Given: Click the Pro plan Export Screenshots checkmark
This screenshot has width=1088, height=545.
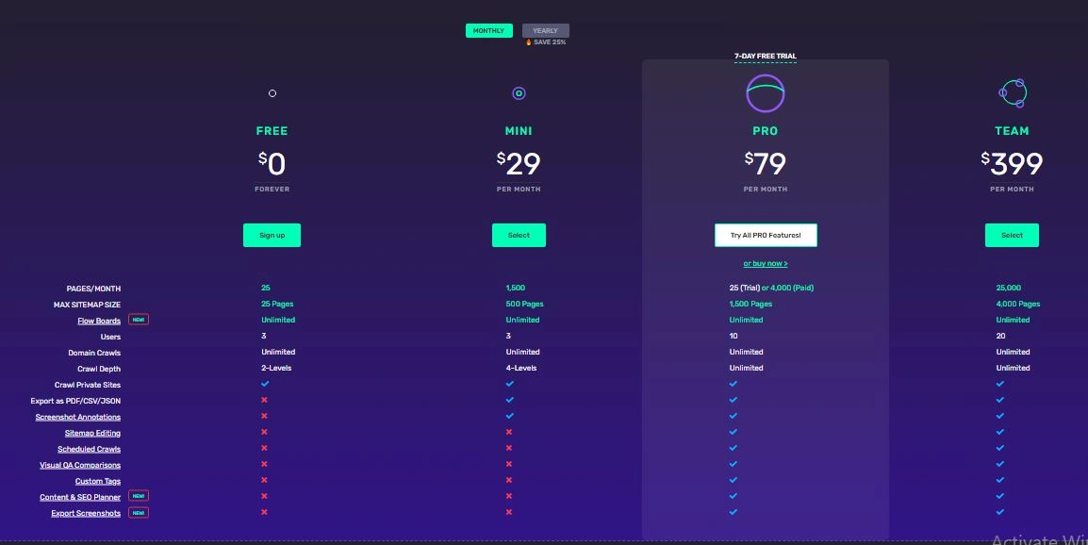Looking at the screenshot, I should pyautogui.click(x=733, y=512).
